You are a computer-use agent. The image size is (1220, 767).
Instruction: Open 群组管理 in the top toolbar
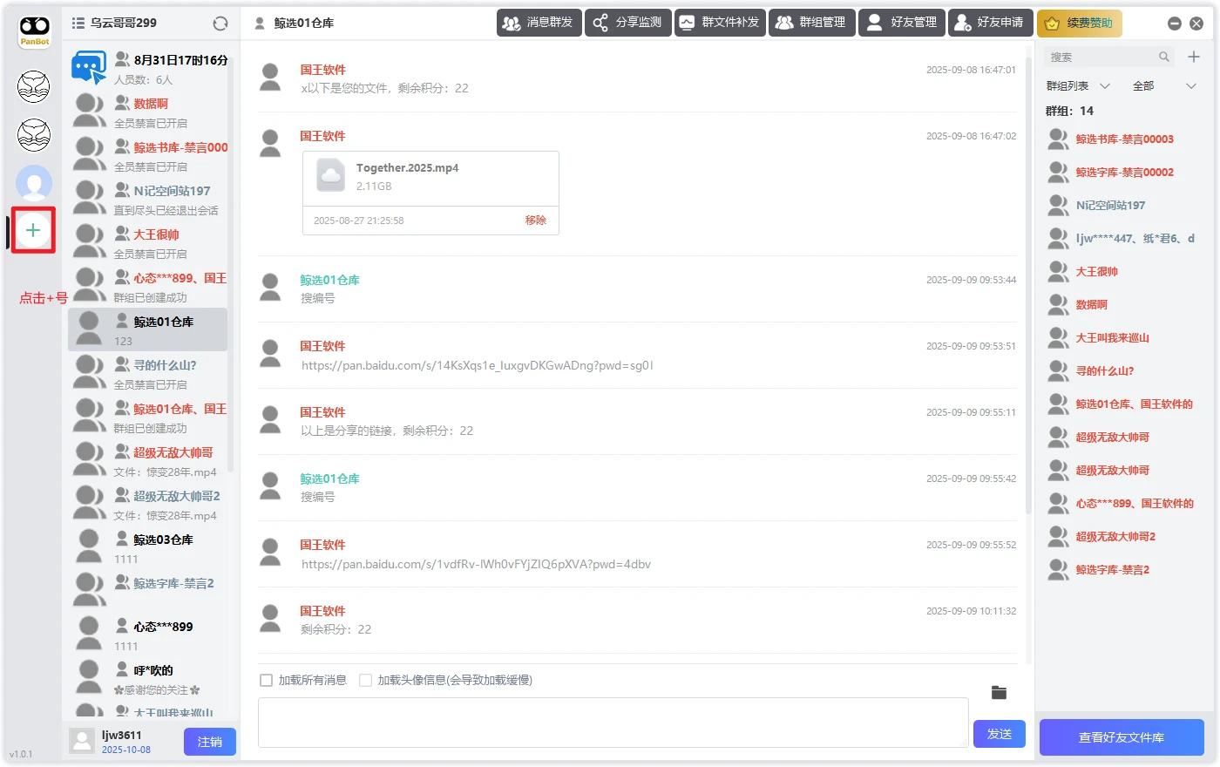point(810,23)
